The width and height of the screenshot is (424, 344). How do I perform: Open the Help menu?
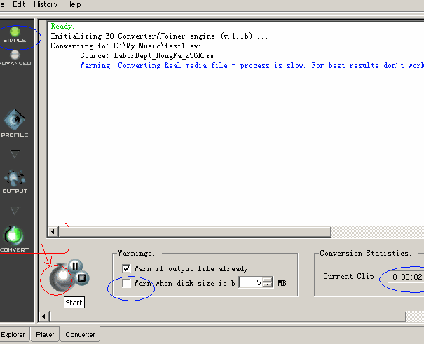[x=73, y=4]
